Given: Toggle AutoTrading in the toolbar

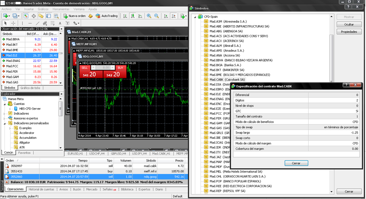Looking at the screenshot, I should (x=107, y=16).
